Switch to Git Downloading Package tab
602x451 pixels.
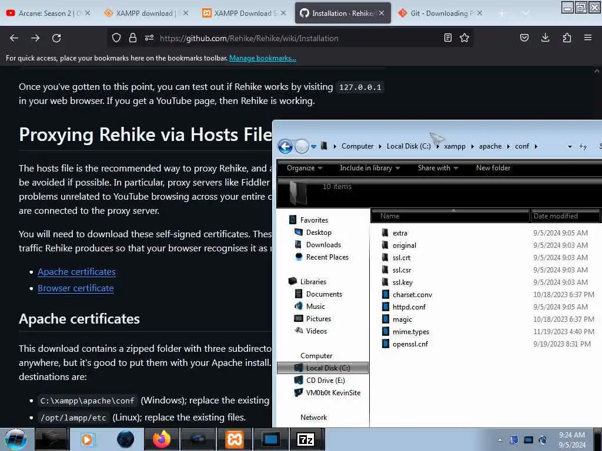(441, 14)
